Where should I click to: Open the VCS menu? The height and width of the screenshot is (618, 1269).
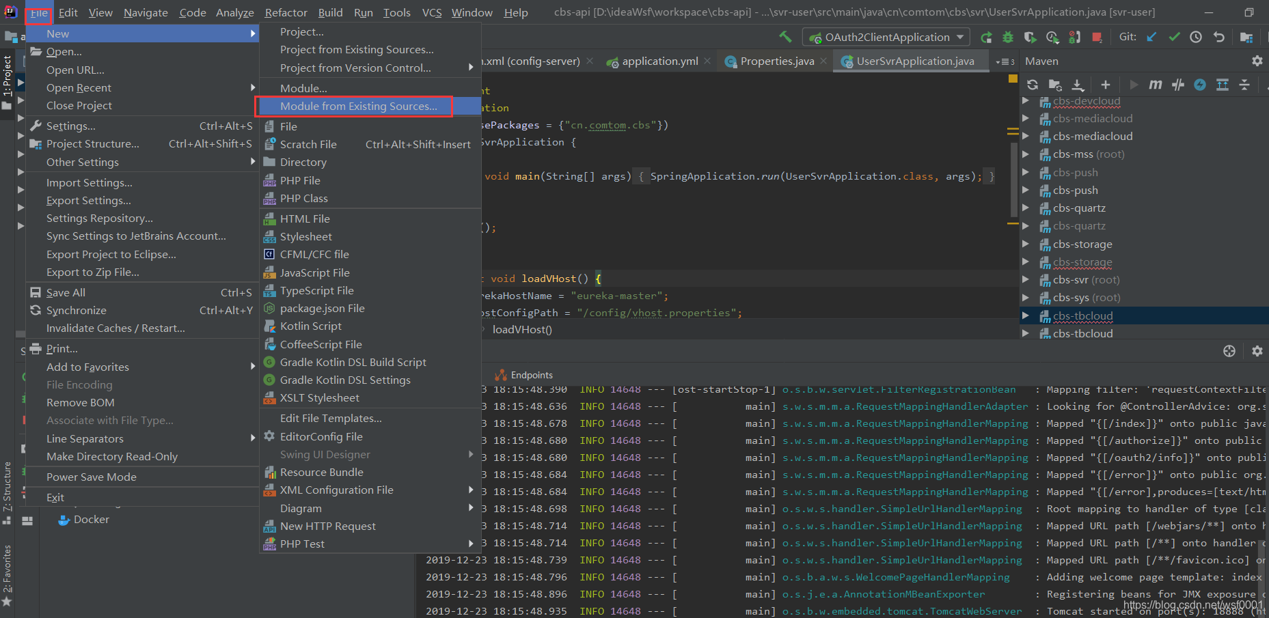[x=431, y=12]
